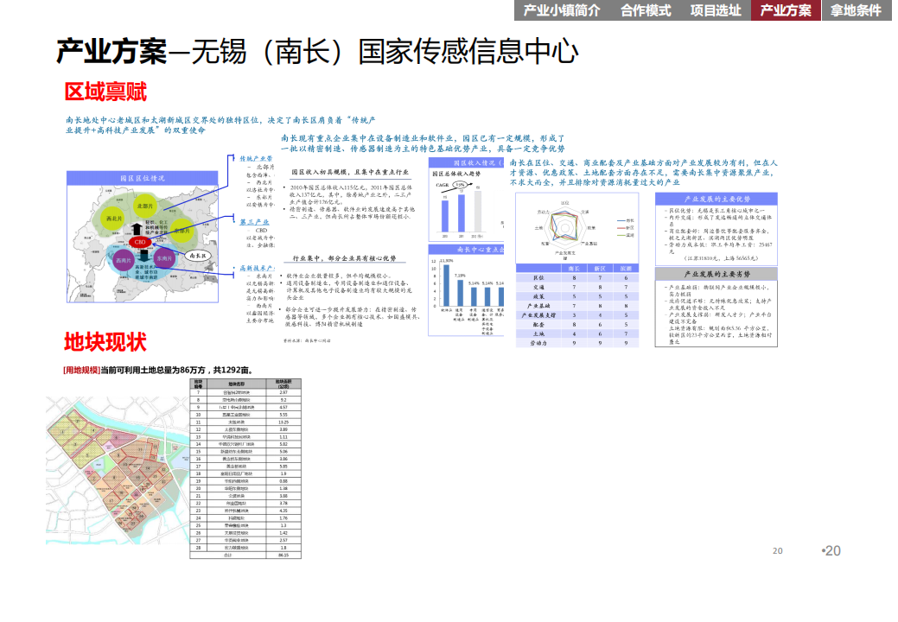The width and height of the screenshot is (898, 622).
Task: Click the [用地规模] label in red
Action: point(81,371)
